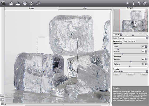The width and height of the screenshot is (149, 106).
Task: Click the Strength value field showing 25
Action: click(143, 51)
